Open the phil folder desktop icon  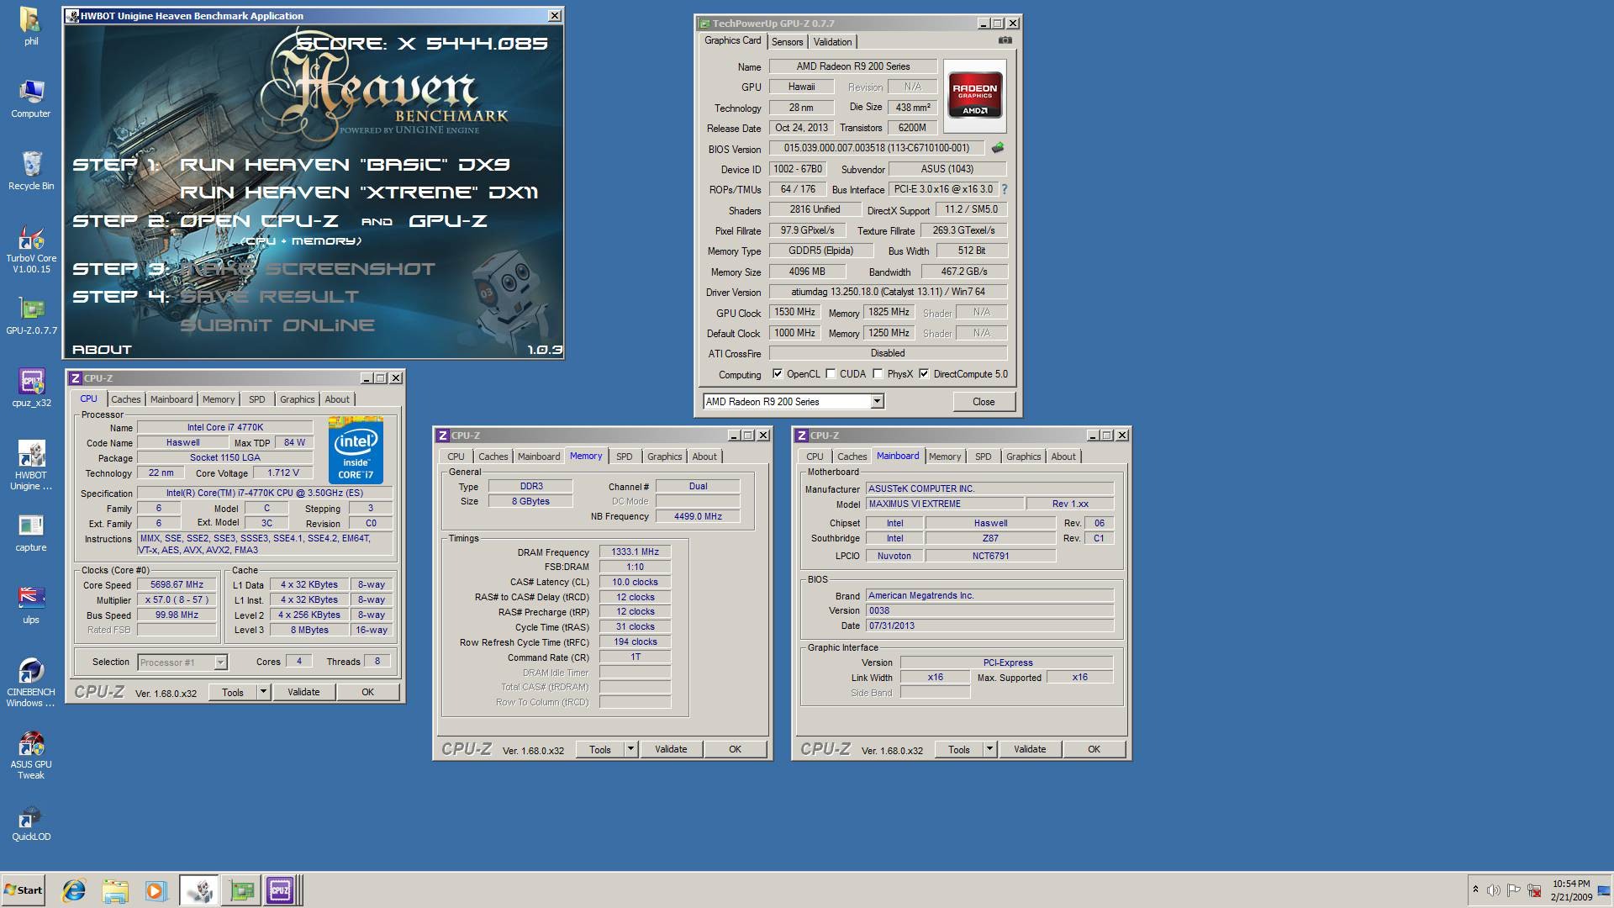coord(30,26)
